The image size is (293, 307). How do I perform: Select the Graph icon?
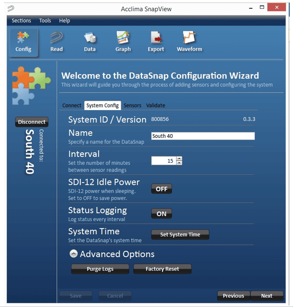122,41
